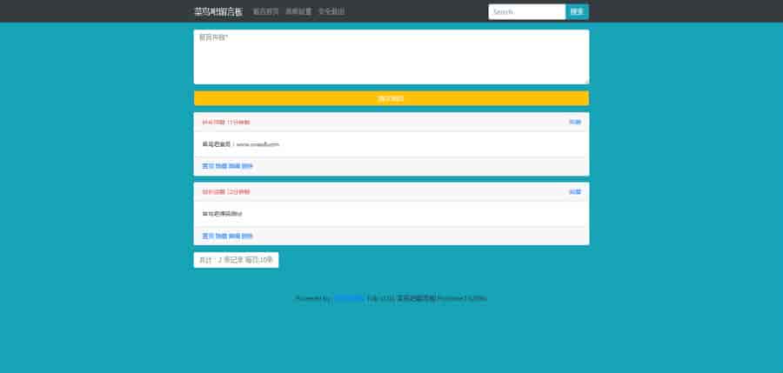Pin the first message with 置顶
783x373 pixels.
[208, 166]
